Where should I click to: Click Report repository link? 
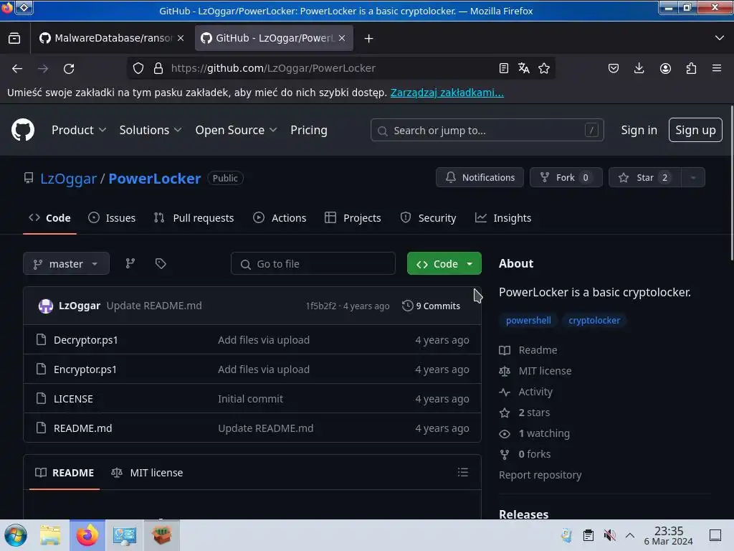tap(540, 475)
